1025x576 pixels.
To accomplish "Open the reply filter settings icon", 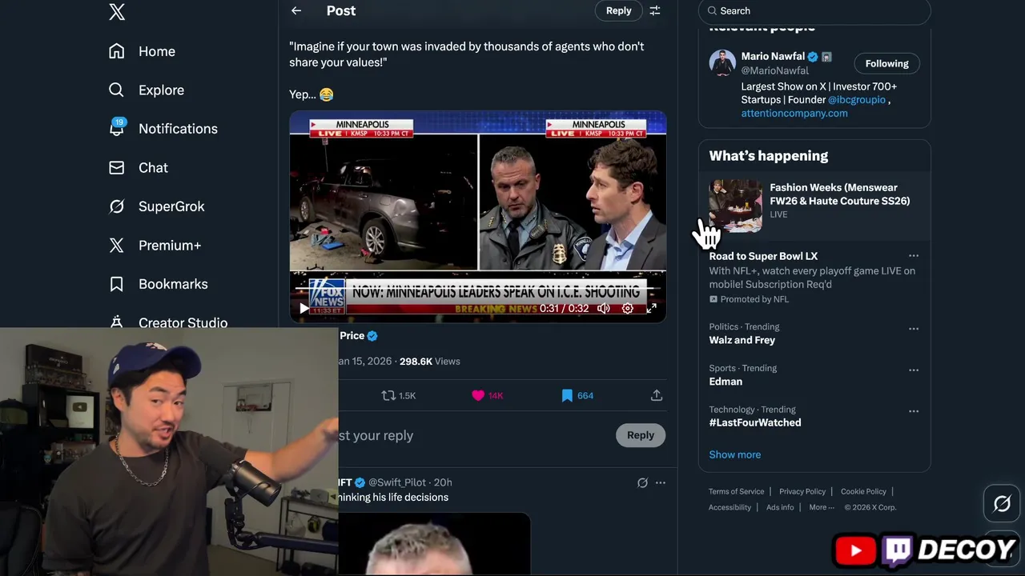I will pyautogui.click(x=655, y=10).
